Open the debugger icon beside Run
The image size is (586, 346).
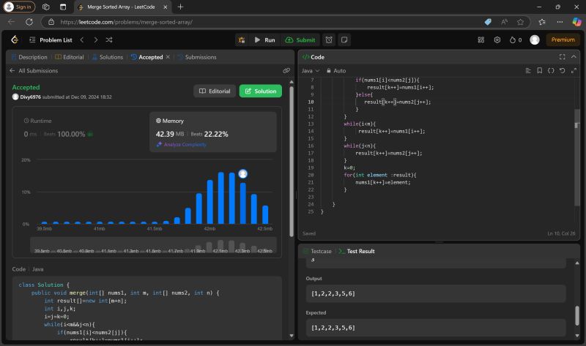242,40
